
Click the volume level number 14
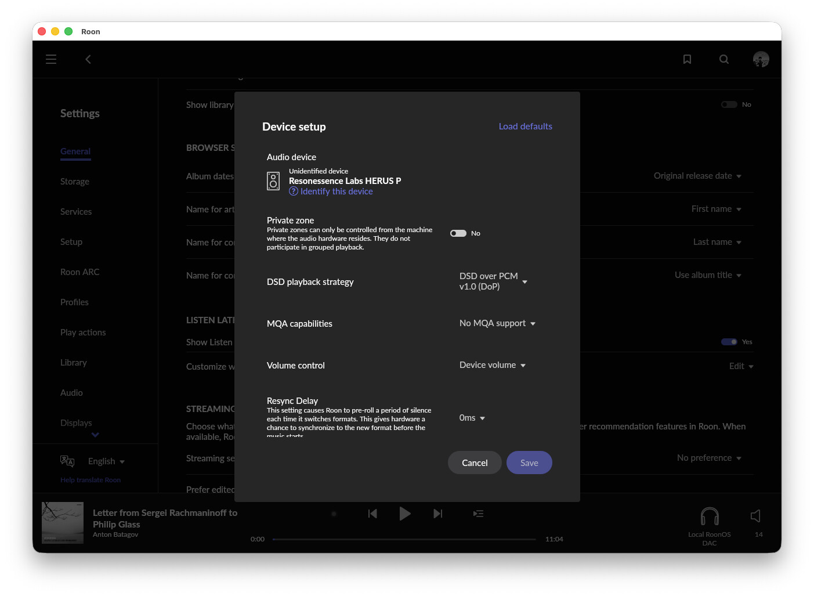pos(759,534)
